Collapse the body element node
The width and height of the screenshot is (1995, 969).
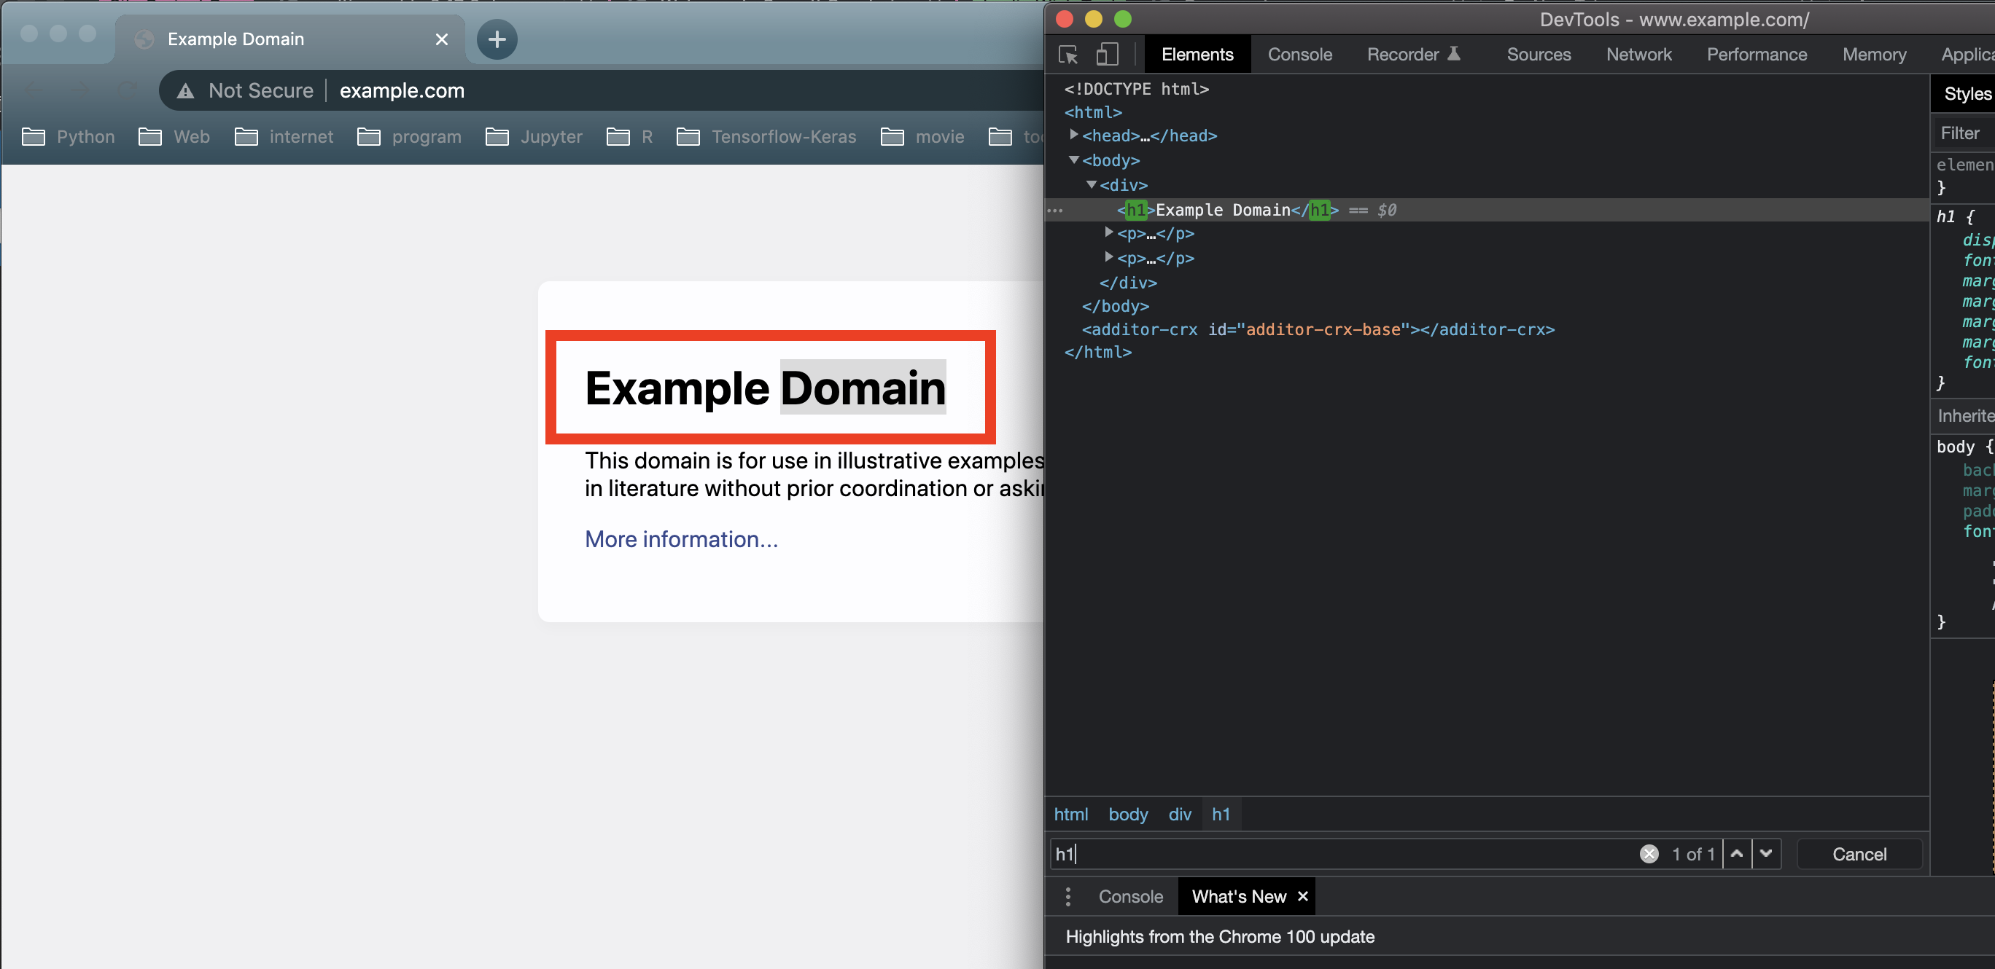(1074, 160)
